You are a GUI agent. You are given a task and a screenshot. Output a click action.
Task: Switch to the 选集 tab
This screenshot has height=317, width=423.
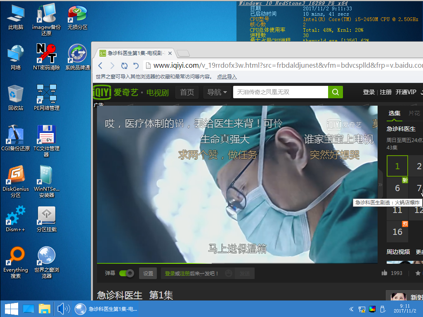coord(395,114)
